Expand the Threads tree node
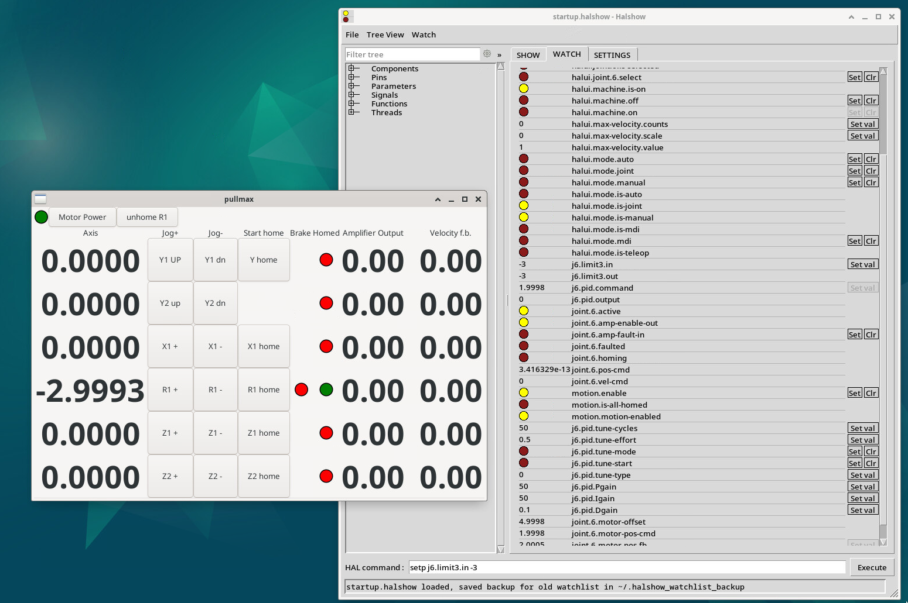The image size is (908, 603). (x=351, y=112)
